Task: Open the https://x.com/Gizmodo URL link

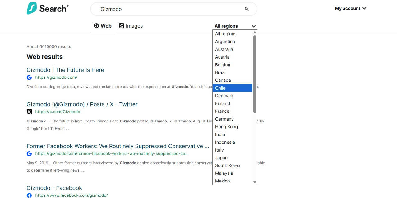Action: point(58,112)
